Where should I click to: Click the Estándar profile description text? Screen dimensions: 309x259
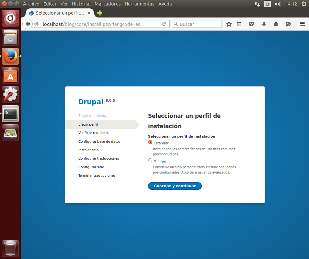[x=194, y=152]
